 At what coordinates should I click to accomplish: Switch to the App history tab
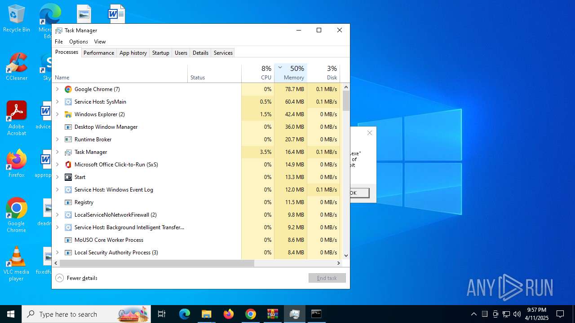pos(133,53)
